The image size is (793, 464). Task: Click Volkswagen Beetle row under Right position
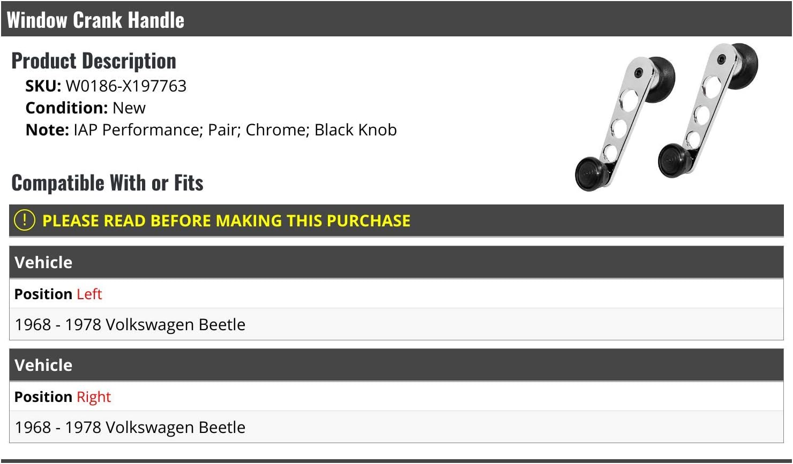click(x=396, y=427)
